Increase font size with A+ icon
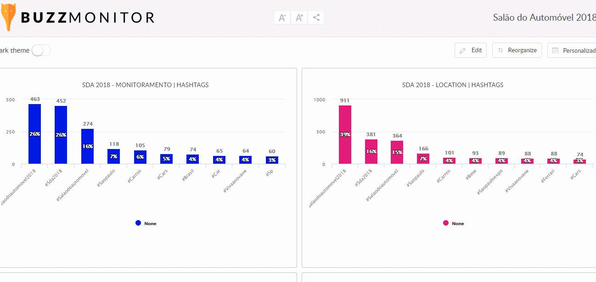596x282 pixels. point(299,18)
